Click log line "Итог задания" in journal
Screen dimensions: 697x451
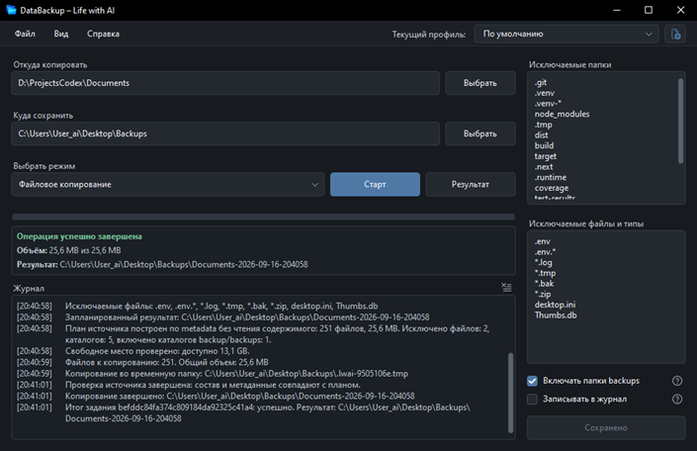click(x=268, y=412)
